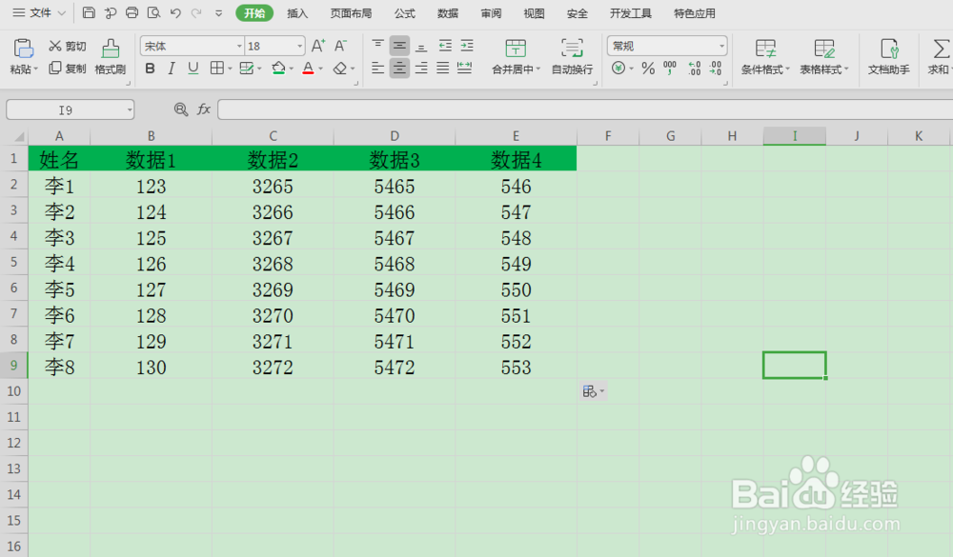Apply the fill color bucket

coord(278,69)
